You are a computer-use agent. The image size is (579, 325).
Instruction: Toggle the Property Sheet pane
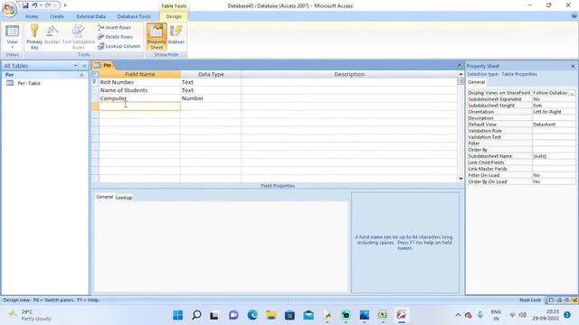pyautogui.click(x=157, y=36)
